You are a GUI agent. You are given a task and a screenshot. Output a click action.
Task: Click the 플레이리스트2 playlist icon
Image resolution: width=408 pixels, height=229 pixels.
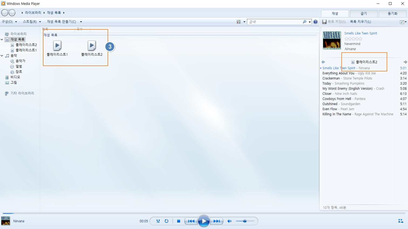[92, 46]
